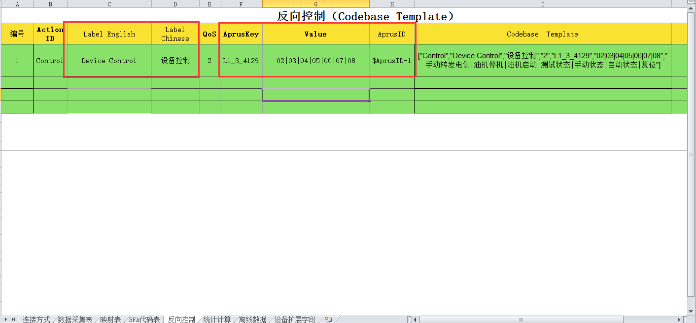
Task: Click the last sheet navigation arrow
Action: 13,320
